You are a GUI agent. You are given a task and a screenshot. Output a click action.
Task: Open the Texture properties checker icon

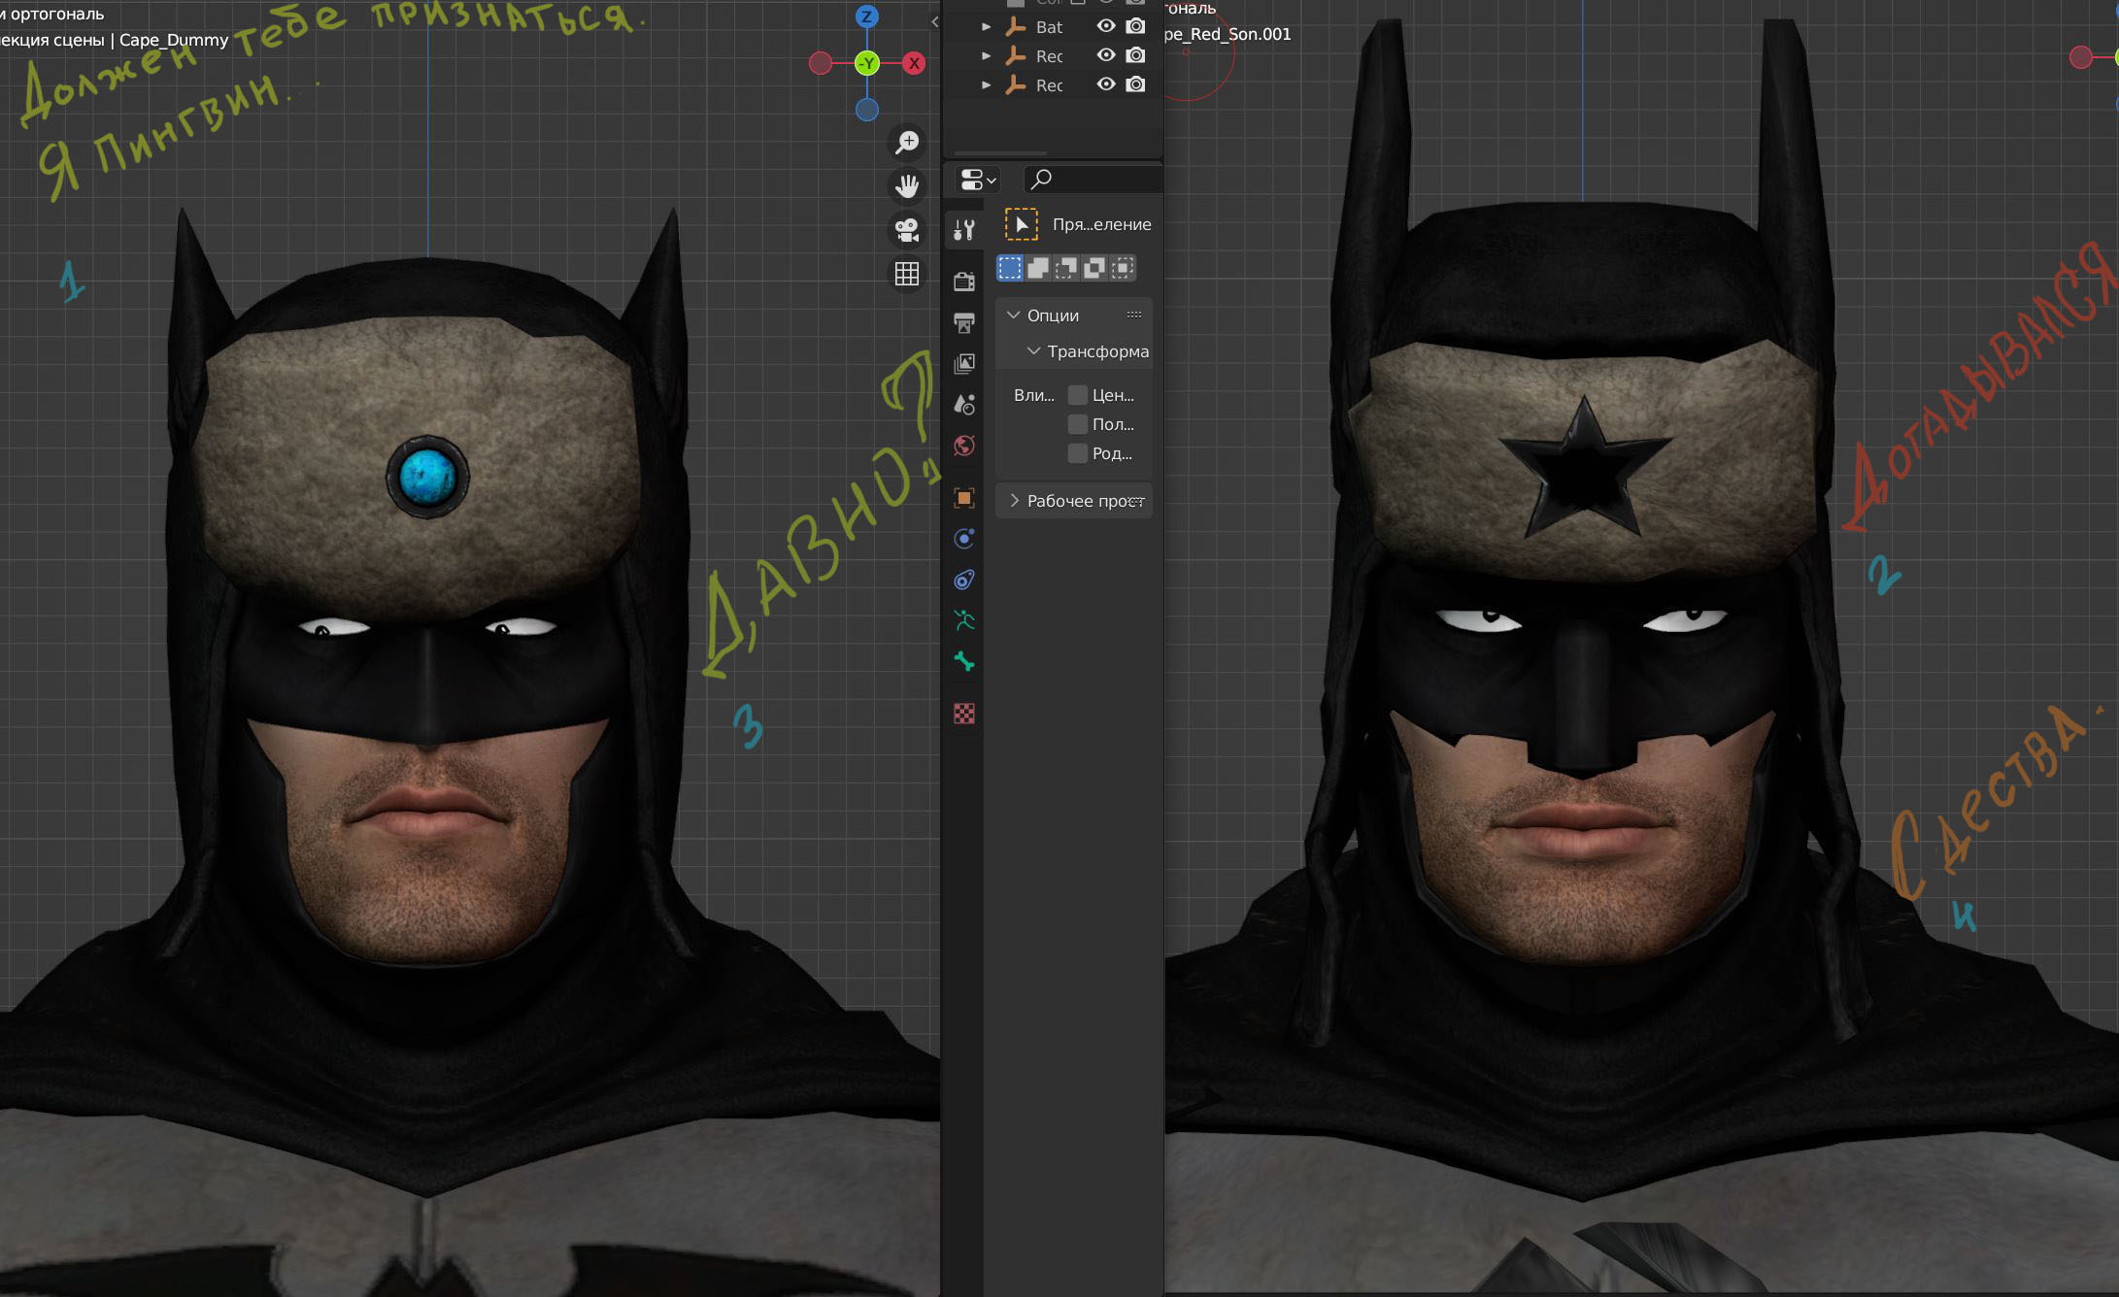coord(964,714)
